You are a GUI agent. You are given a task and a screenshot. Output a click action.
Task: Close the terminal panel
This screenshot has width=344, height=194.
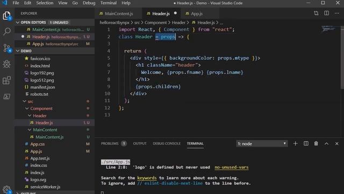pyautogui.click(x=337, y=144)
